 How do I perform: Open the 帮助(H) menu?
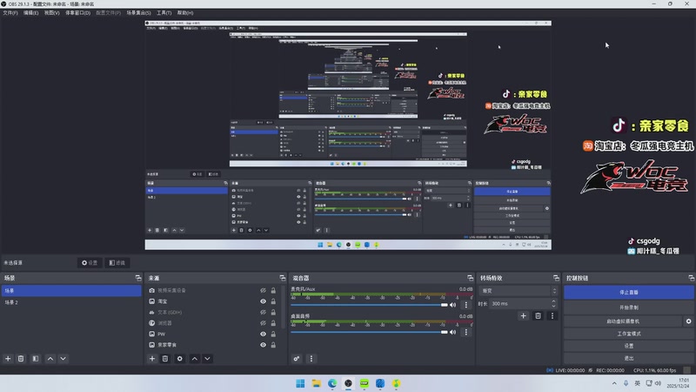[185, 13]
